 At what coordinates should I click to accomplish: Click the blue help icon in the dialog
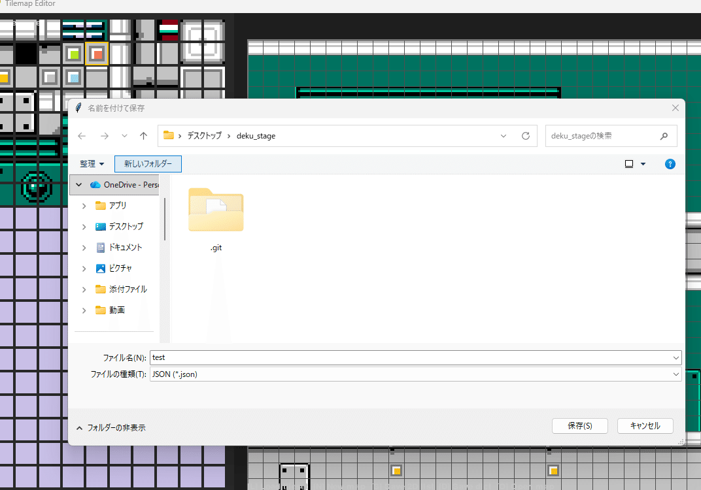[x=670, y=164]
